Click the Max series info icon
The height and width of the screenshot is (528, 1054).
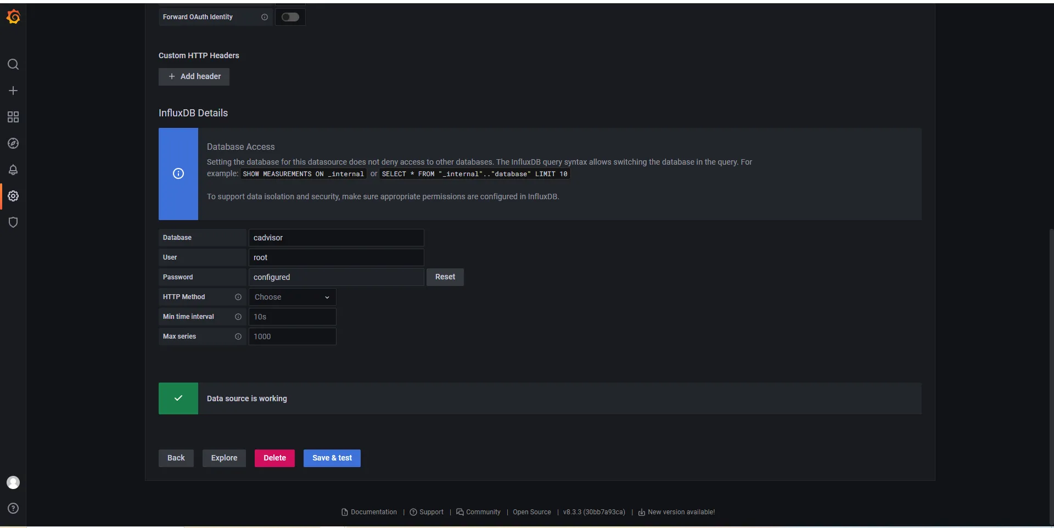pyautogui.click(x=238, y=336)
